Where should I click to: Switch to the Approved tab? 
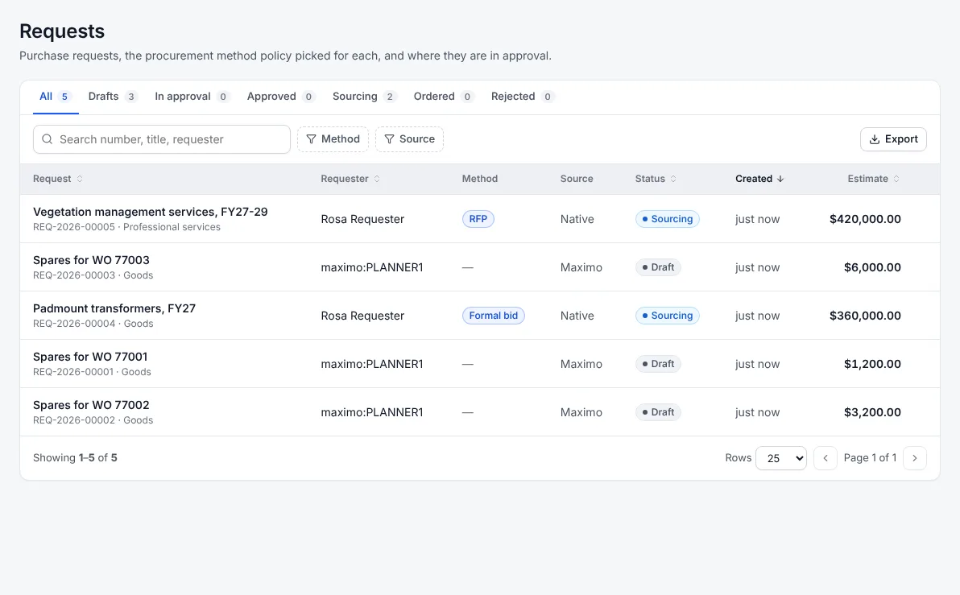[x=281, y=97]
